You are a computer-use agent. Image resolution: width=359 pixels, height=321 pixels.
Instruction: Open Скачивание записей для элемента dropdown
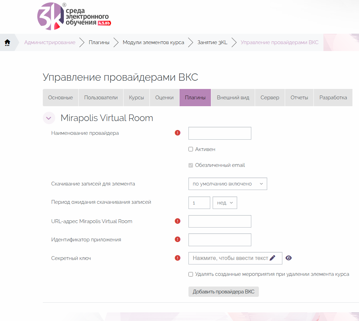(x=227, y=184)
